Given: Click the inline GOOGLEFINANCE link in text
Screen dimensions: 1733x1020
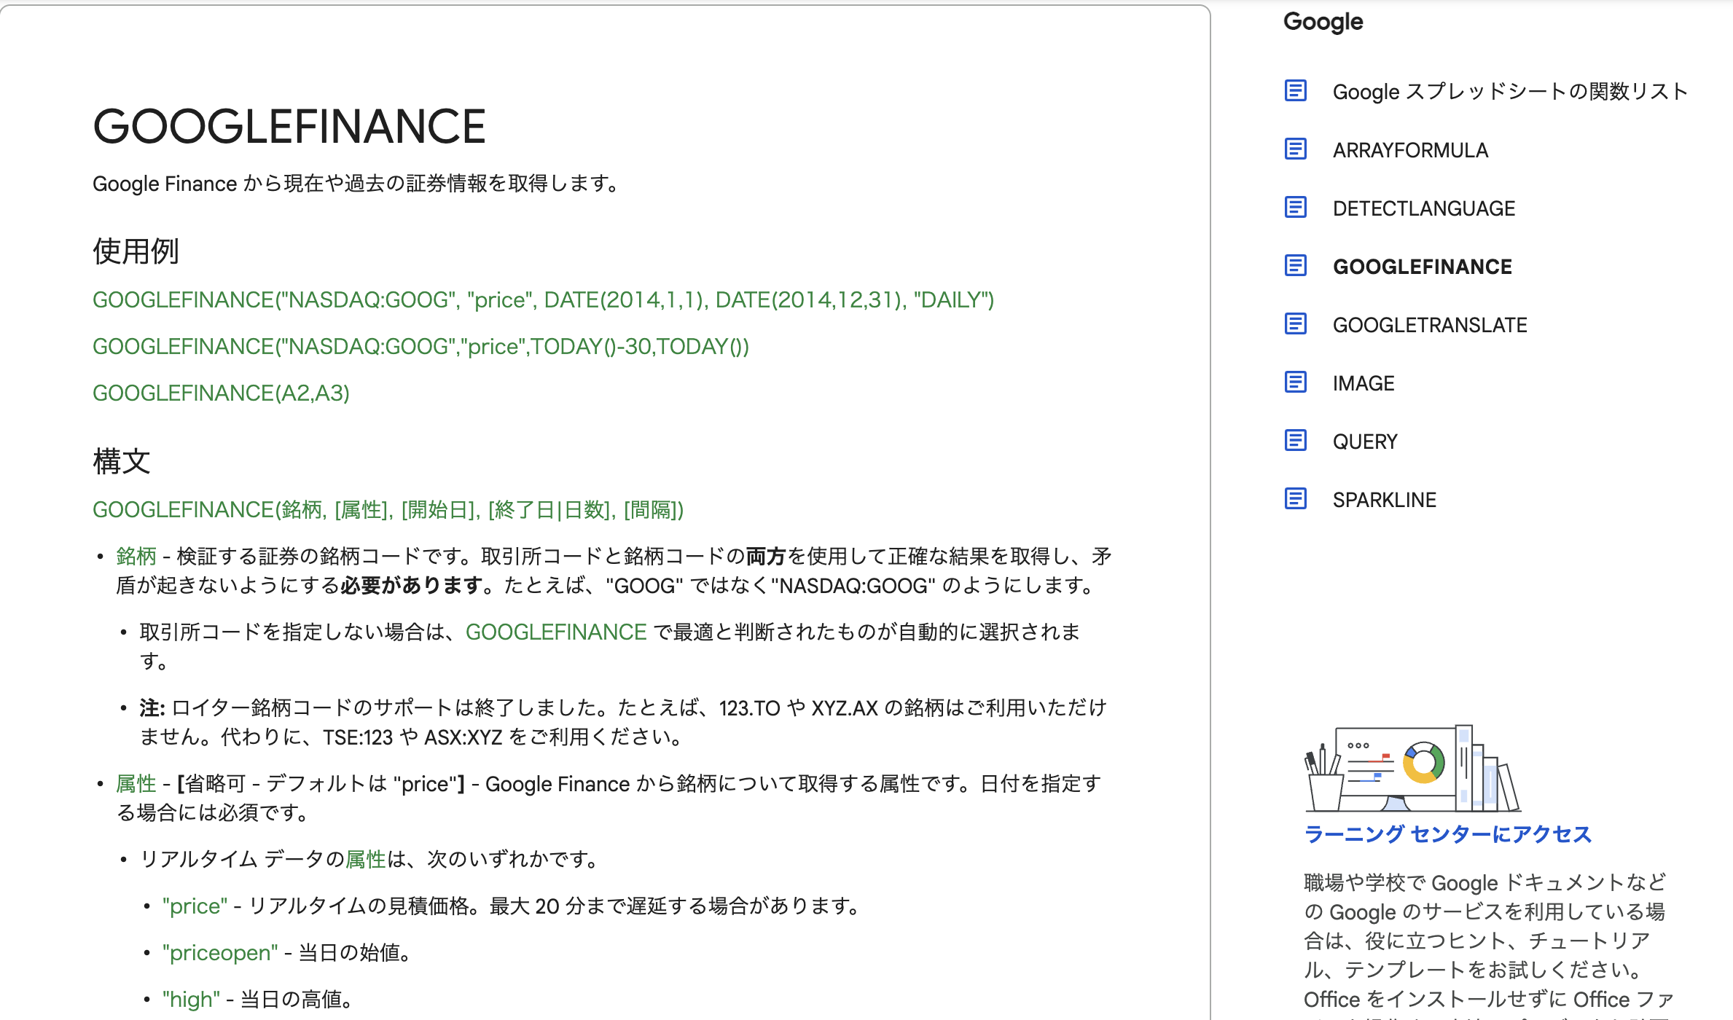Looking at the screenshot, I should [556, 632].
